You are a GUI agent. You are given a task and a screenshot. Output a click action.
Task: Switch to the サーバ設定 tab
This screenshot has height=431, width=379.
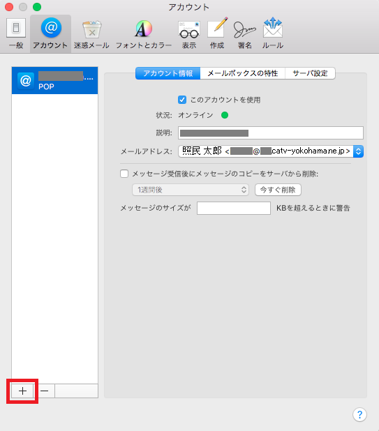tap(310, 73)
